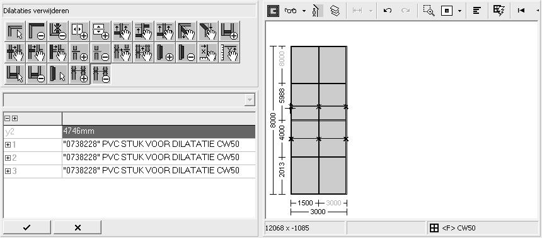Click the add dilatation icon with plus
The image size is (542, 238).
coord(79,74)
